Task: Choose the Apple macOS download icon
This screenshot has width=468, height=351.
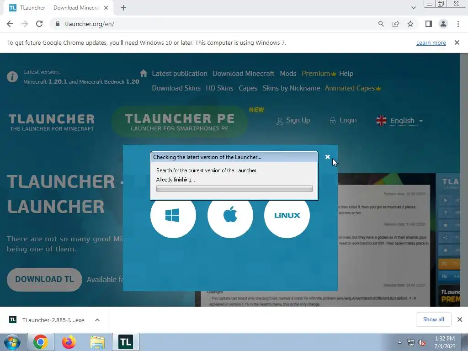Action: (230, 216)
